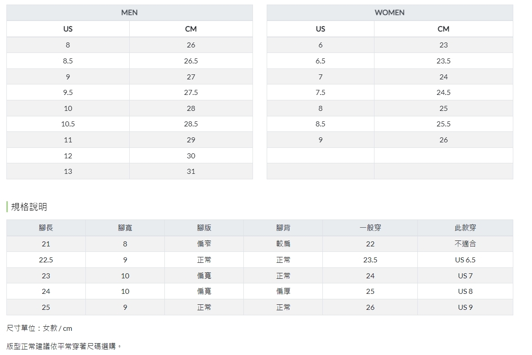Click the 不適合 cell
This screenshot has width=532, height=355.
pos(465,244)
